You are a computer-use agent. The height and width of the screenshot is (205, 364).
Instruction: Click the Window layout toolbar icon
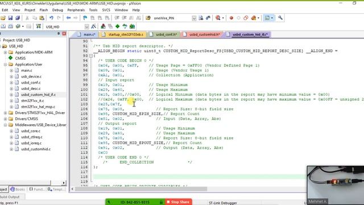[267, 18]
